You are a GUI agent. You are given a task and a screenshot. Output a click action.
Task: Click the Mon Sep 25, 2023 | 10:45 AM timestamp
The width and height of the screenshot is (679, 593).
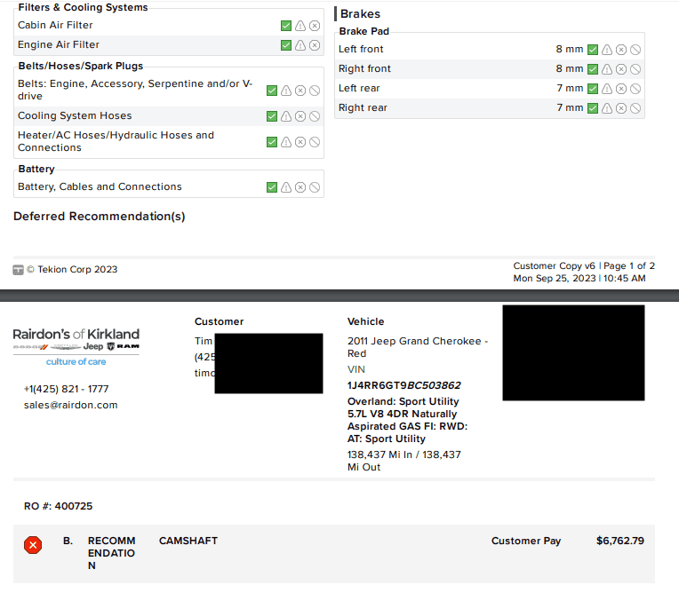(579, 278)
